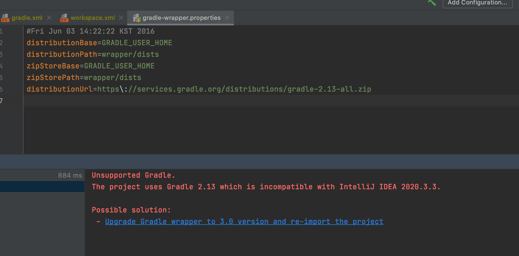Click distributionBase property key
519x256 pixels.
point(62,43)
